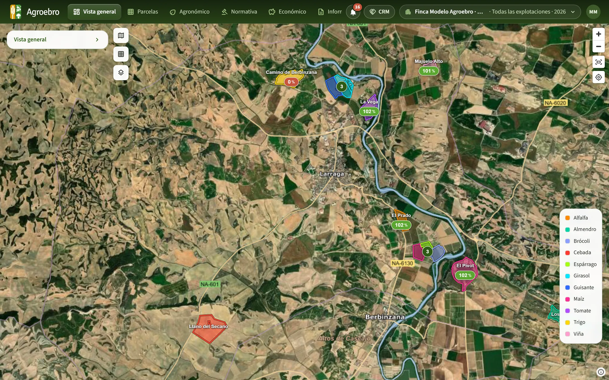
Task: Click the cluster marker 3 near La Vega
Action: click(x=341, y=86)
